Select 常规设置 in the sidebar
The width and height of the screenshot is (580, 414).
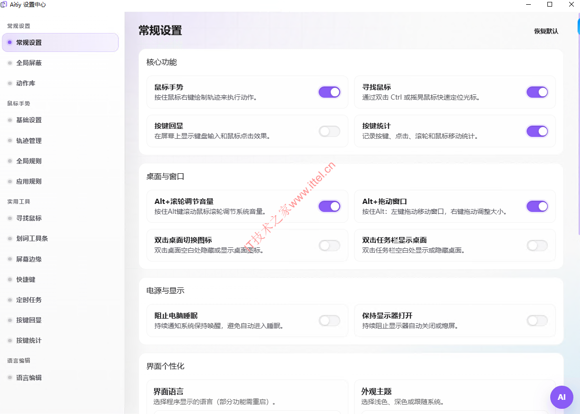point(61,42)
